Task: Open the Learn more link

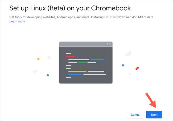Action: [17, 21]
